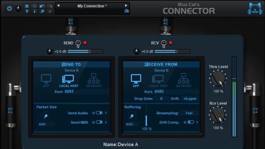Click the red RCV status LED
The height and width of the screenshot is (149, 265).
coord(171,43)
